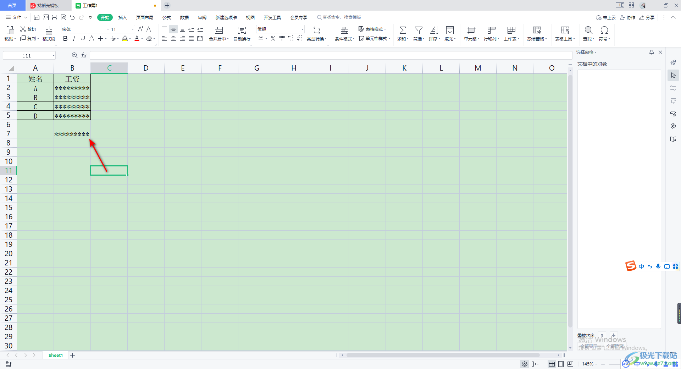Decrease font size with A- icon
The image size is (681, 369).
pos(149,29)
